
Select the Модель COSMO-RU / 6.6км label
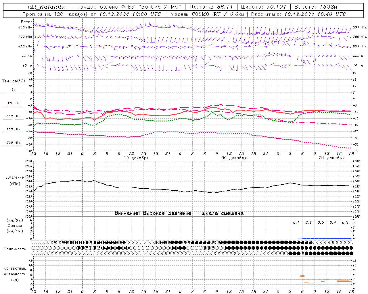point(207,14)
